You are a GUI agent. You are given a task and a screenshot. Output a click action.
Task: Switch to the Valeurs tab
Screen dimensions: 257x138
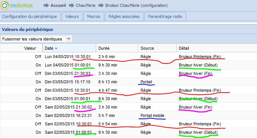[x=72, y=16]
